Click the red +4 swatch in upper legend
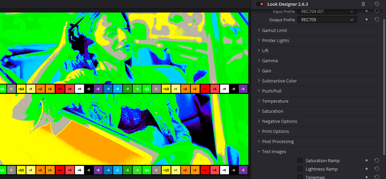The height and width of the screenshot is (179, 386). coord(59,89)
